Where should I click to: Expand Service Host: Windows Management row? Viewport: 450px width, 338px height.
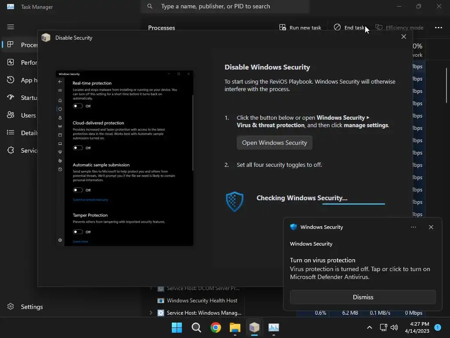151,313
